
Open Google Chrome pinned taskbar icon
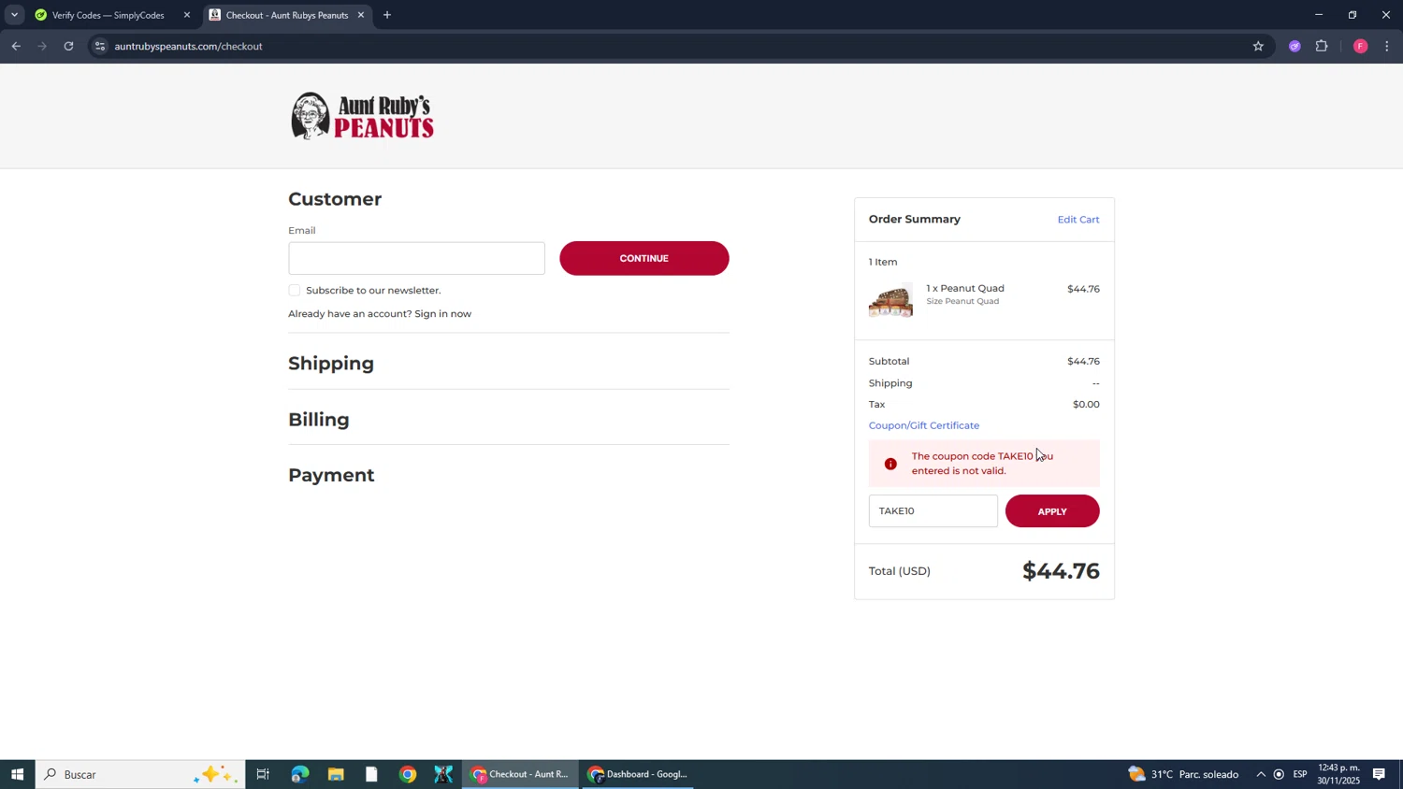(408, 774)
